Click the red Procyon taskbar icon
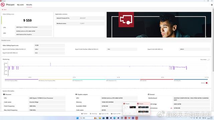The width and height of the screenshot is (214, 120). [137, 118]
